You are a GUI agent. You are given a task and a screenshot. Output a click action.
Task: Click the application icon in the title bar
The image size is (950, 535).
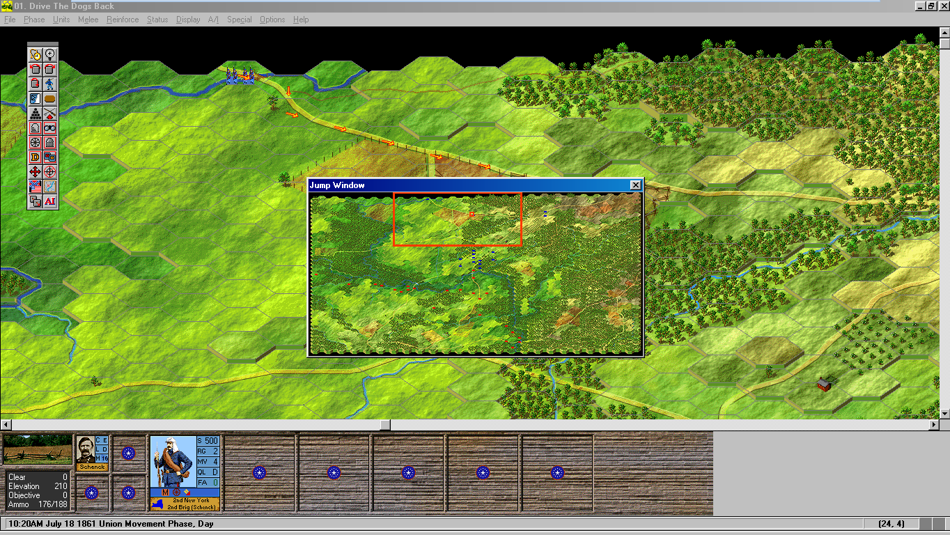6,6
